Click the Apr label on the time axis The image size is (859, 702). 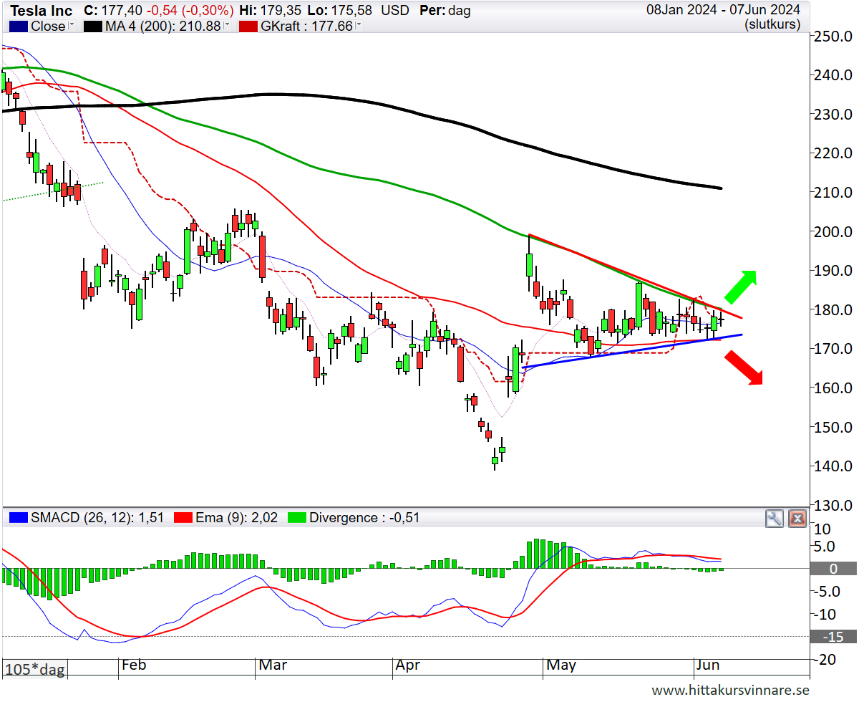point(409,665)
